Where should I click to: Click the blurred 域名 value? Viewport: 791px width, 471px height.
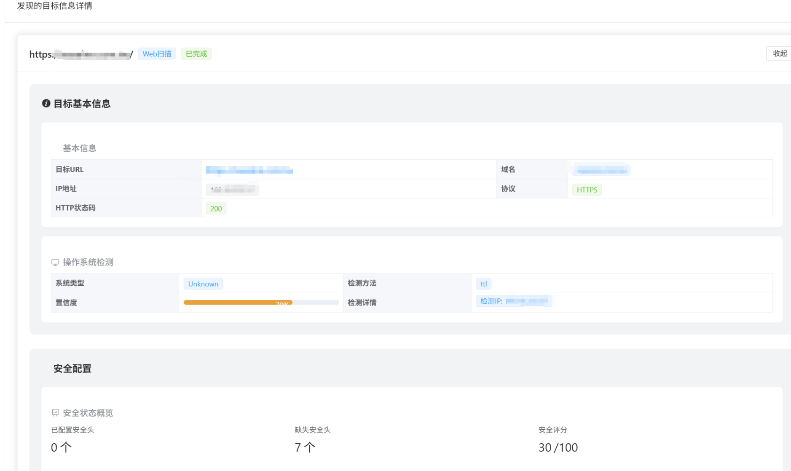coord(602,170)
